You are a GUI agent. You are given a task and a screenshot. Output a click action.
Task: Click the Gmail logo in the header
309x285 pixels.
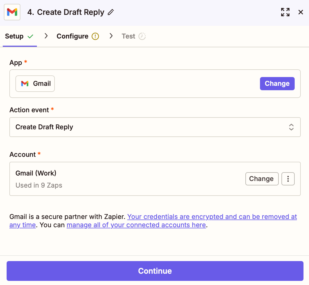(12, 12)
